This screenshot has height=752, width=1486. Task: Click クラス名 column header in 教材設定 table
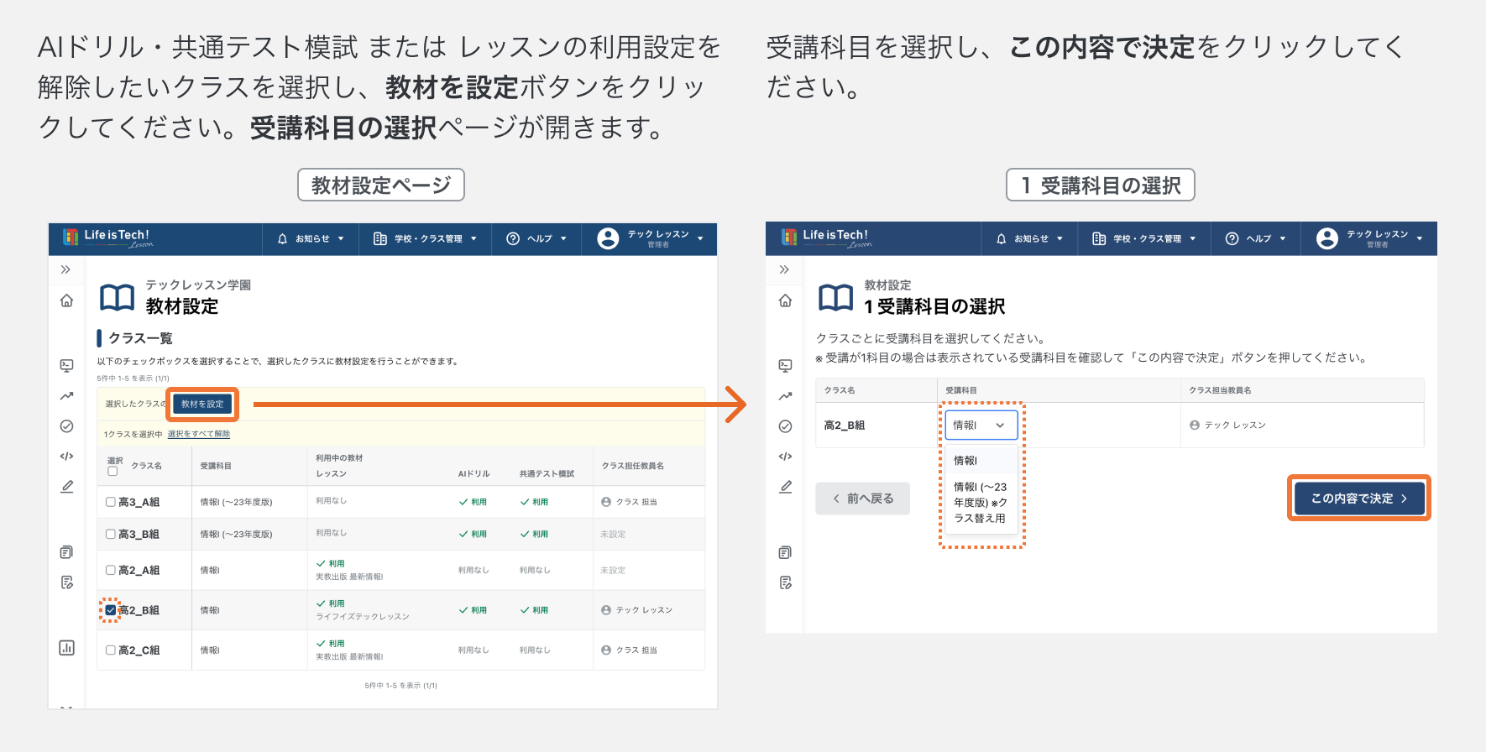pos(147,466)
